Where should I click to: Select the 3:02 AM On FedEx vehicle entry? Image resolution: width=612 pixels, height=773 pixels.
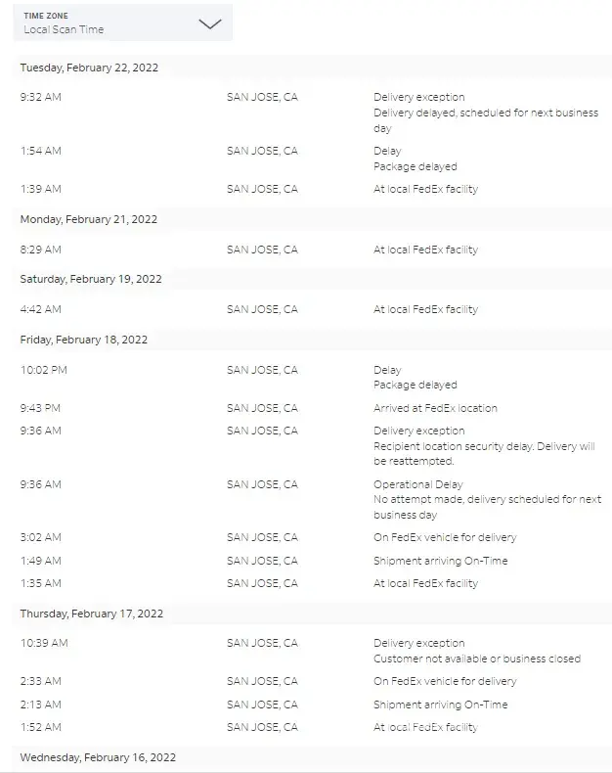click(445, 537)
